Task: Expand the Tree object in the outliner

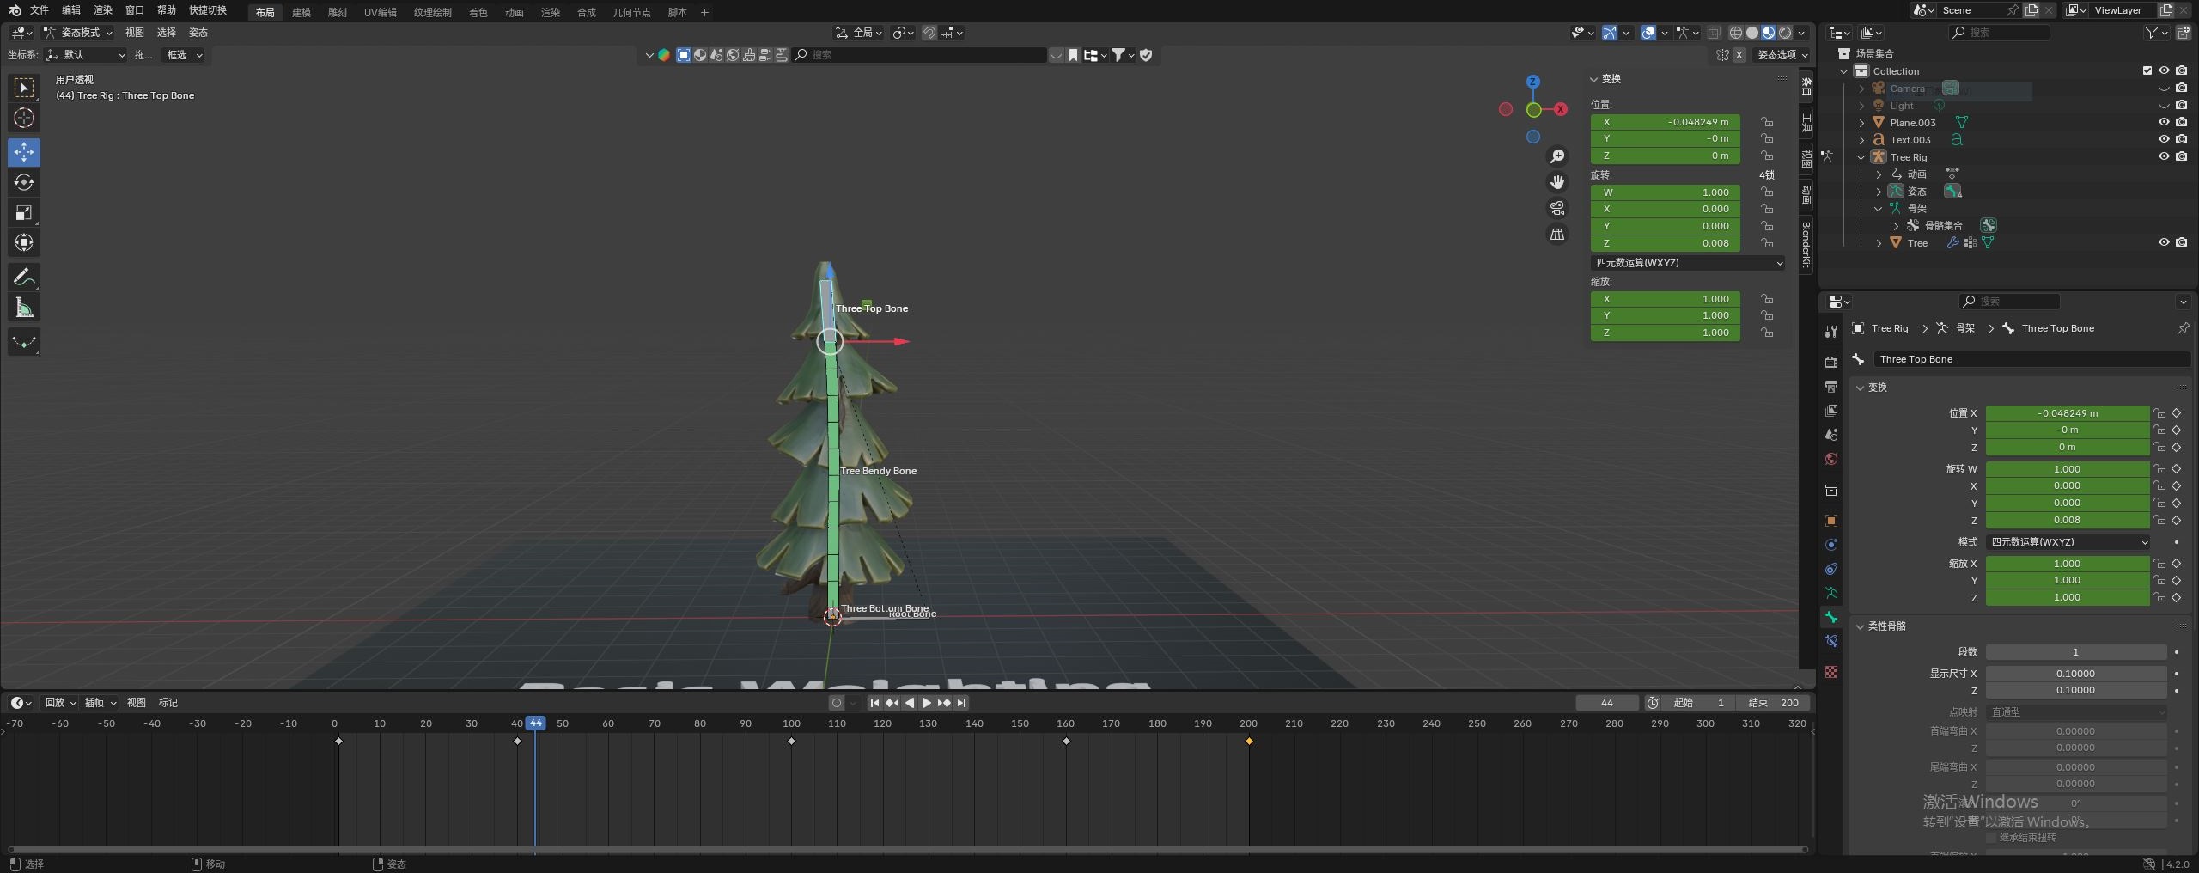Action: point(1879,243)
